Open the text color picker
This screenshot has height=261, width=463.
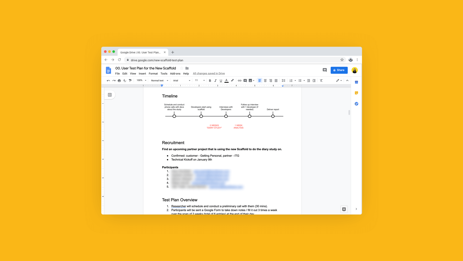click(226, 81)
